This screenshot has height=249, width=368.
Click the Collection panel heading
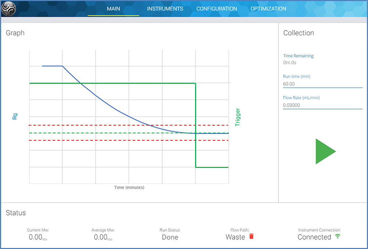point(298,33)
